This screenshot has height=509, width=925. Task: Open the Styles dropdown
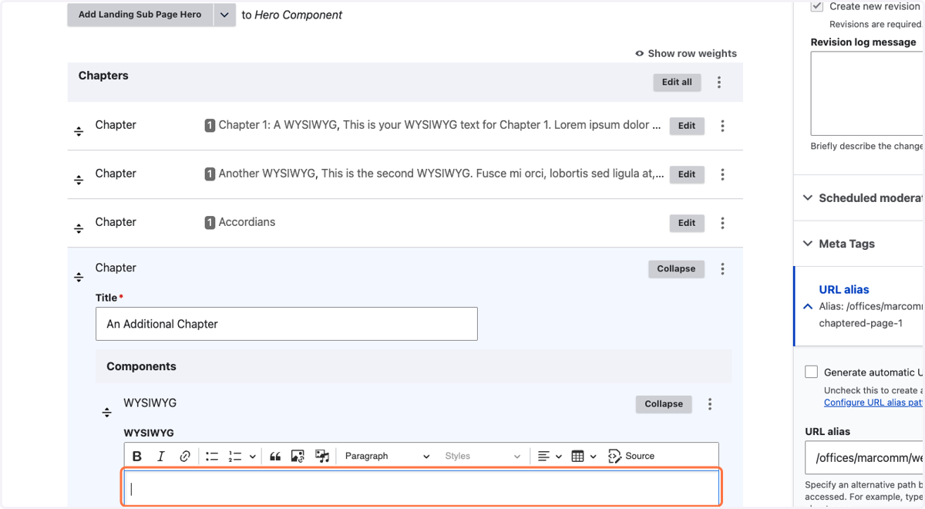[x=483, y=456]
